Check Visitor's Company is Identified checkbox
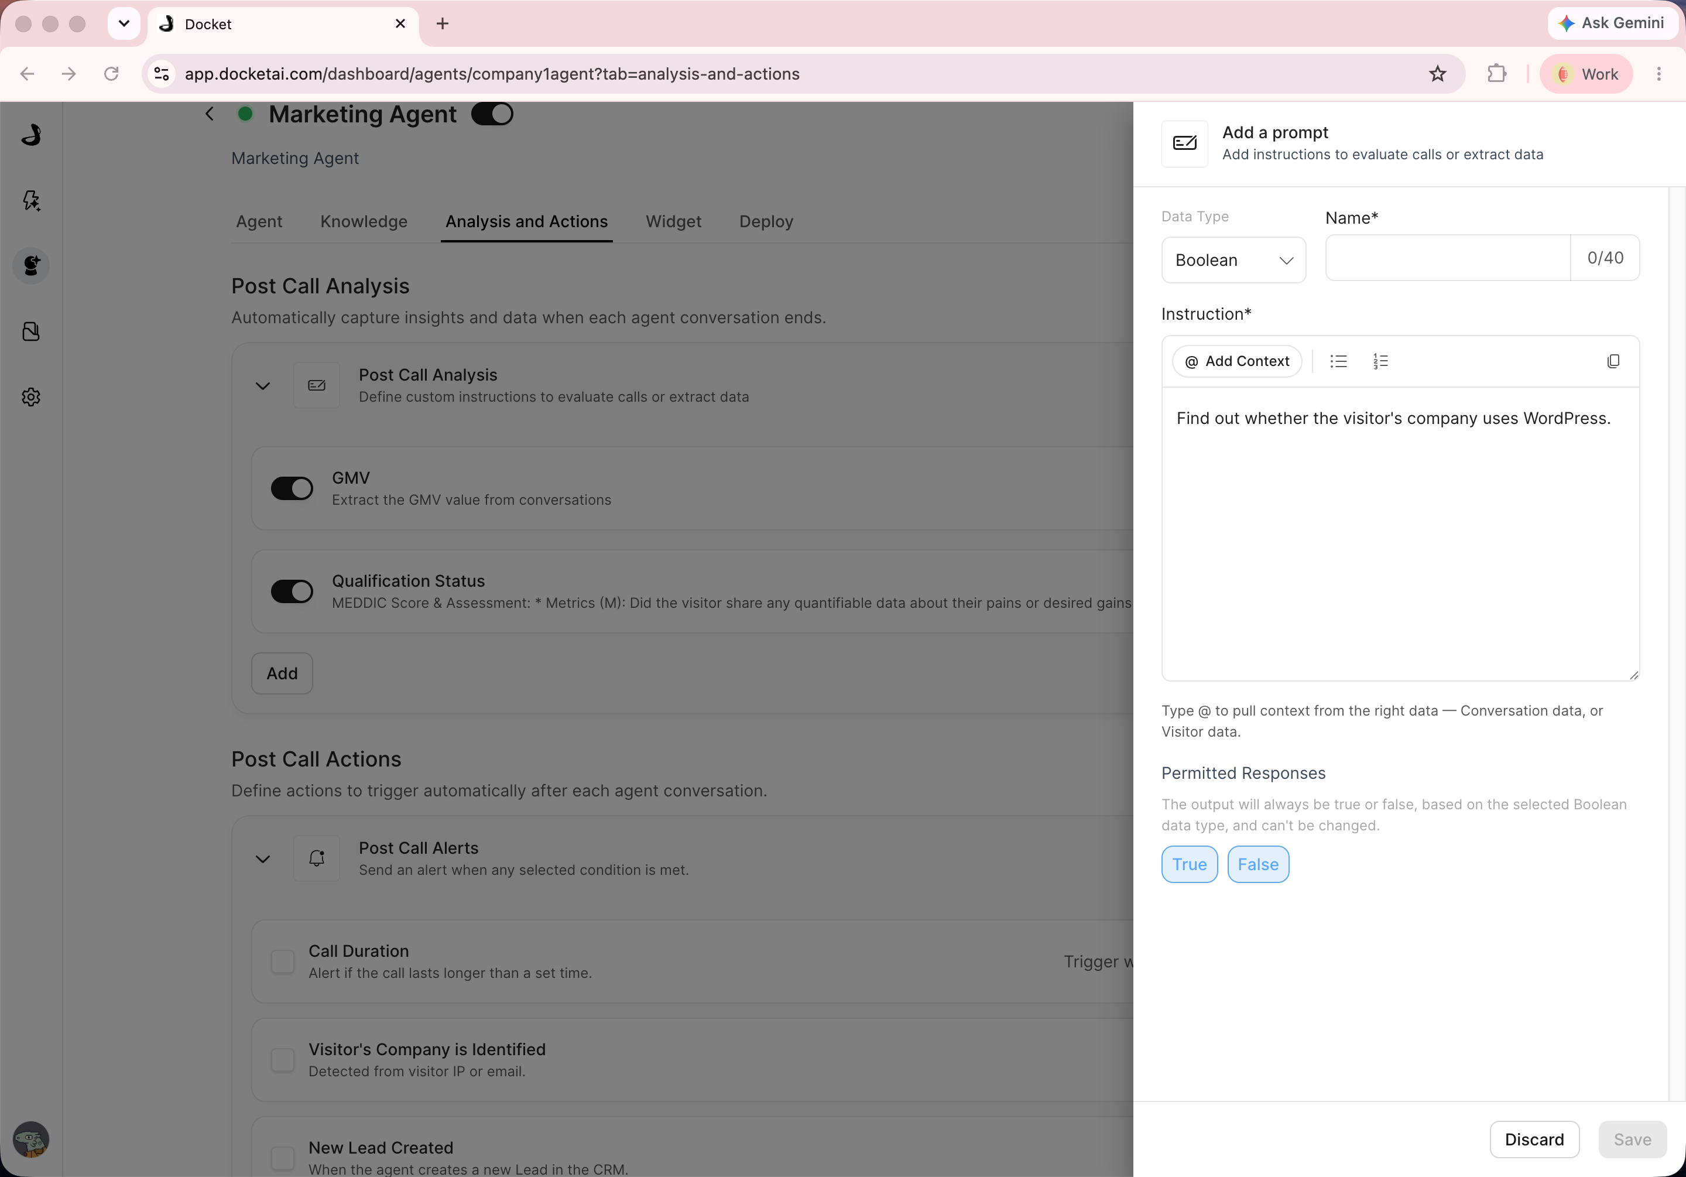This screenshot has width=1686, height=1177. pyautogui.click(x=283, y=1060)
